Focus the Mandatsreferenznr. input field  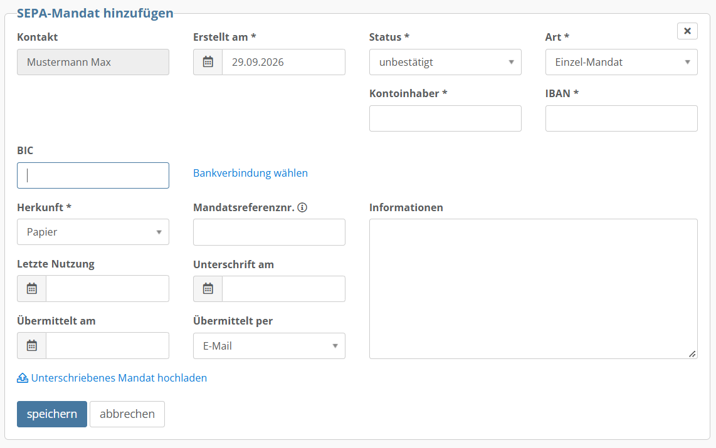click(x=269, y=232)
